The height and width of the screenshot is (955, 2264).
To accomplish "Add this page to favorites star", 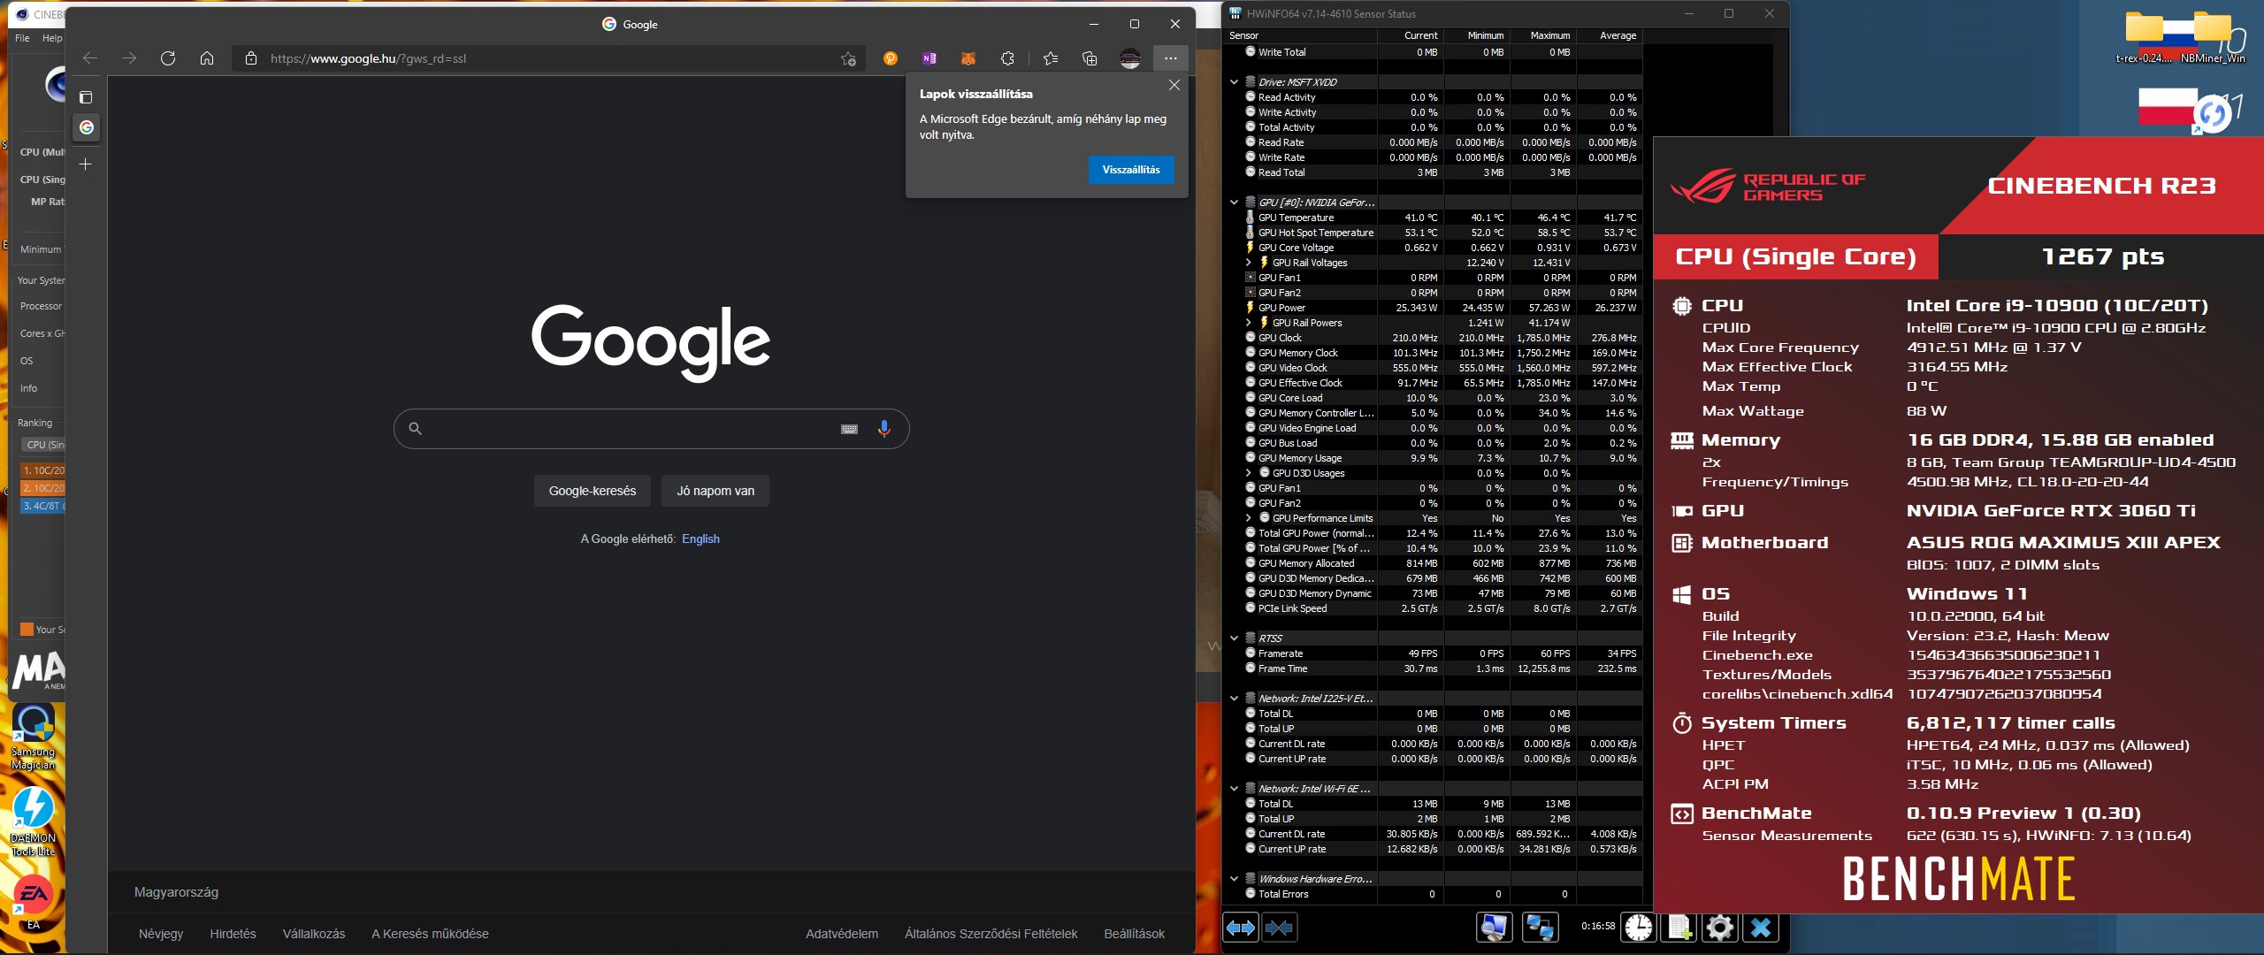I will [x=848, y=58].
